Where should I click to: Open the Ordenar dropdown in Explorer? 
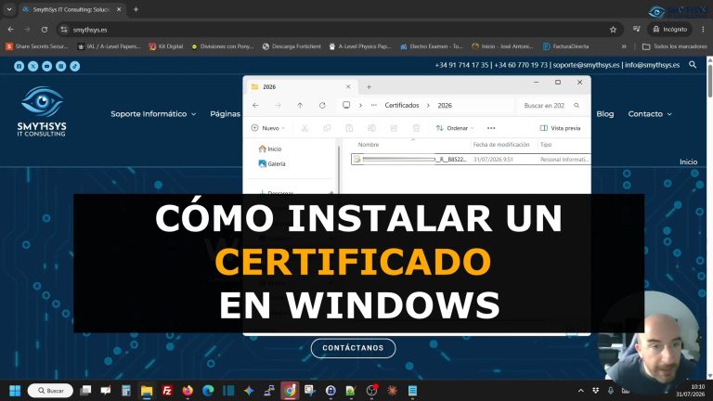click(454, 128)
